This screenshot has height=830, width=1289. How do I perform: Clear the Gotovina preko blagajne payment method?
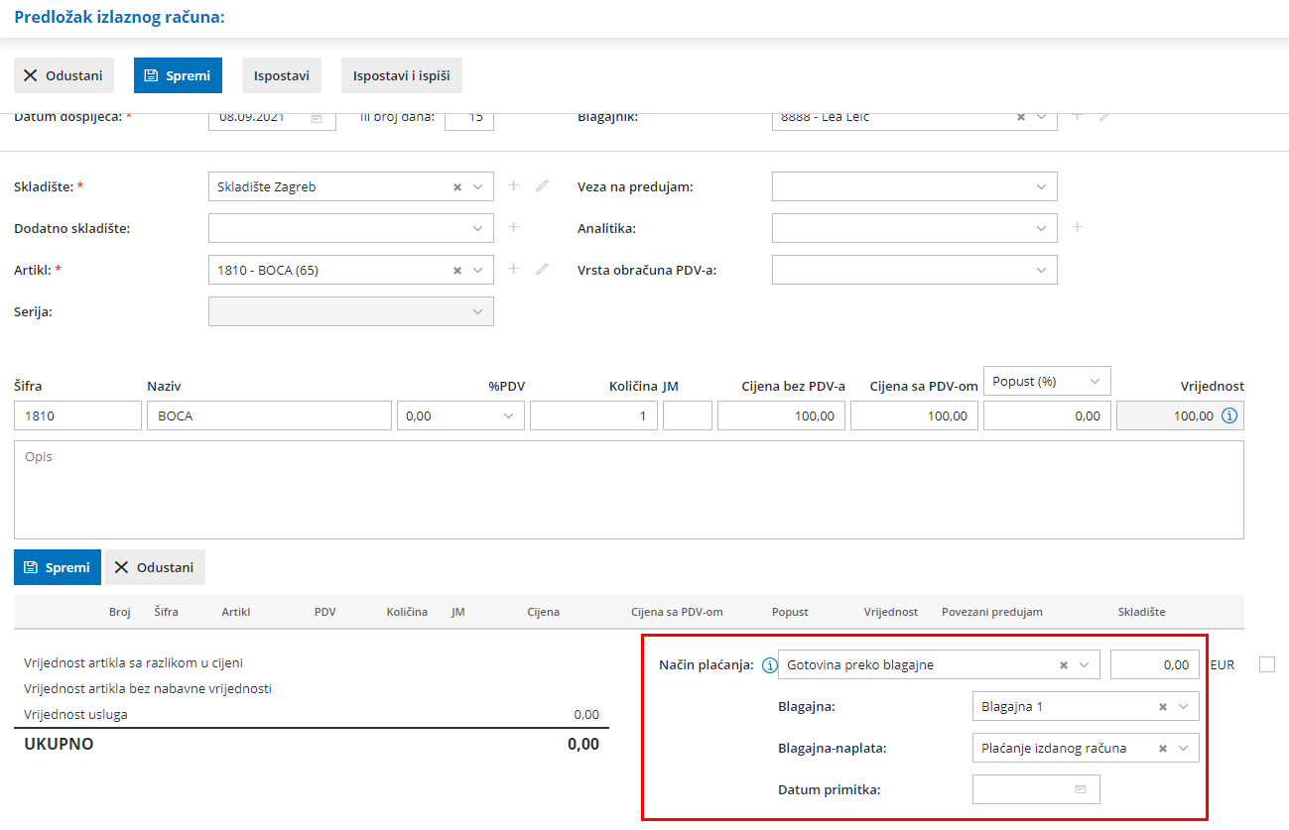[1064, 665]
